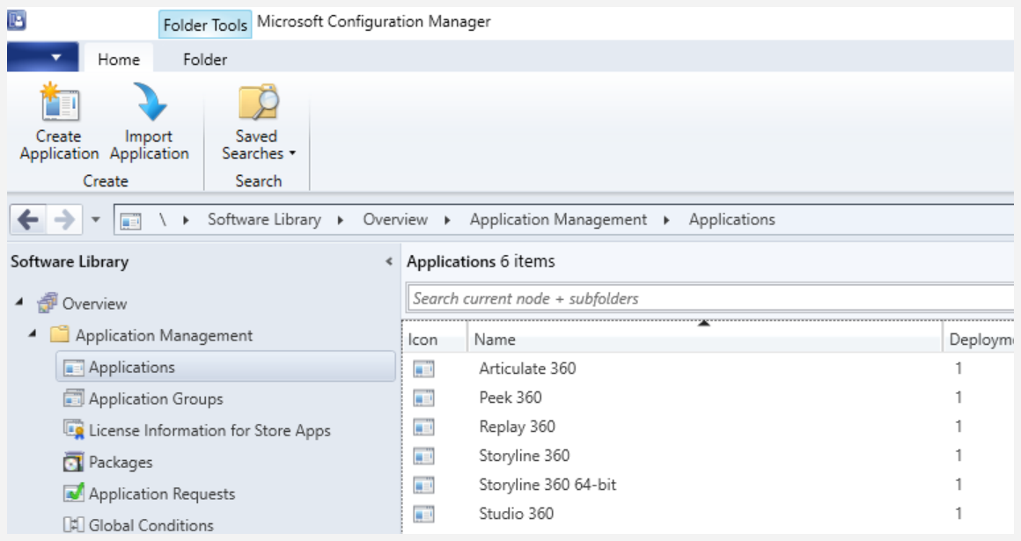Screen dimensions: 1021x541
Task: Open the Saved Searches folder icon
Action: click(x=259, y=102)
